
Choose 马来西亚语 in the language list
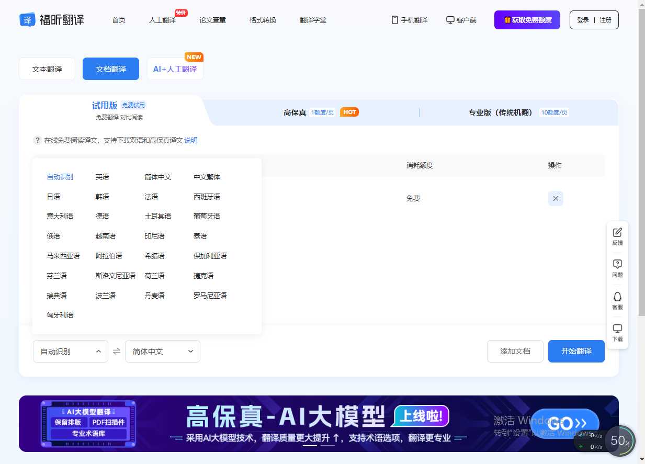(63, 256)
